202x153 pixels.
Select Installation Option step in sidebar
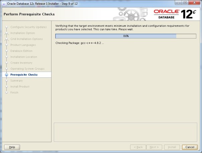[22, 33]
